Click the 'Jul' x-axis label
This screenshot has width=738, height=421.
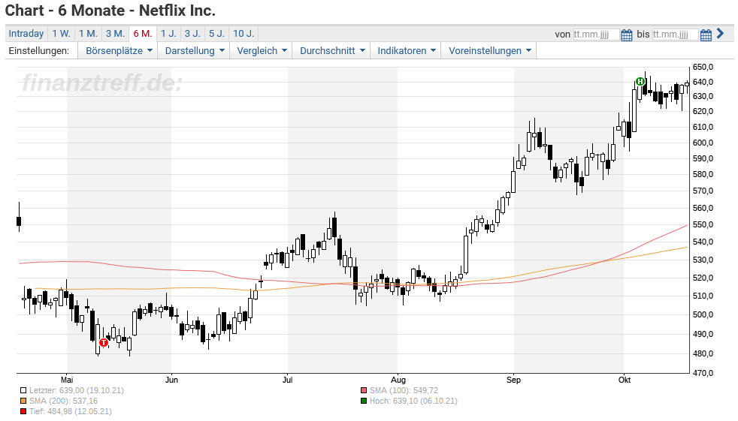(x=288, y=380)
